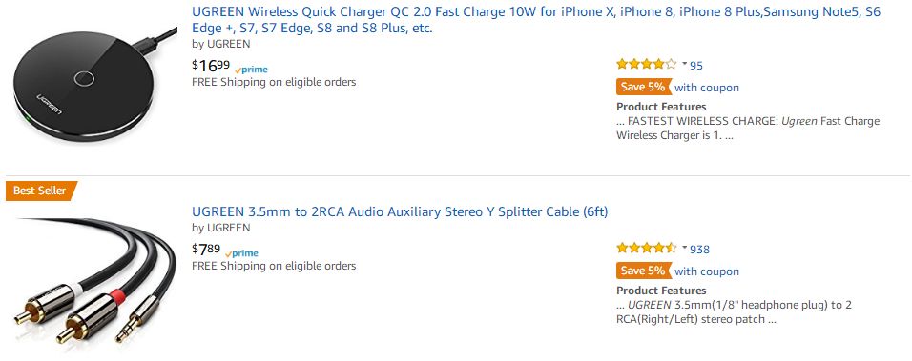
Task: Click 'by UGREEN' under the wireless charger
Action: pos(221,44)
